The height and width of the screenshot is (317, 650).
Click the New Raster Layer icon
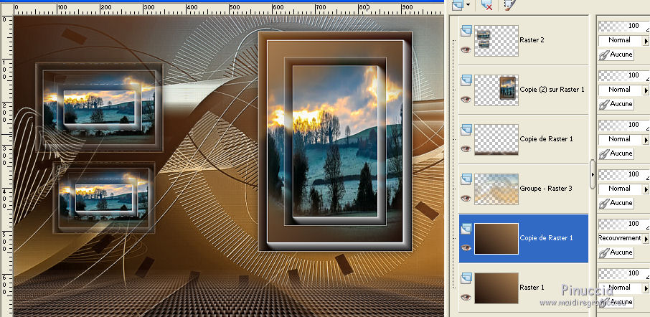tap(458, 4)
